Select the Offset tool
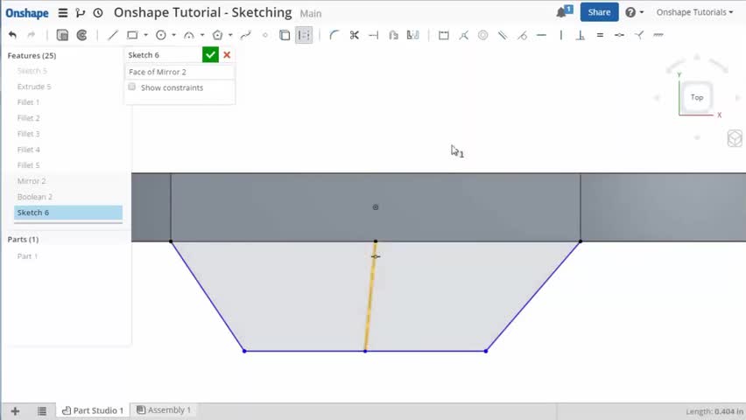The image size is (746, 420). 393,35
